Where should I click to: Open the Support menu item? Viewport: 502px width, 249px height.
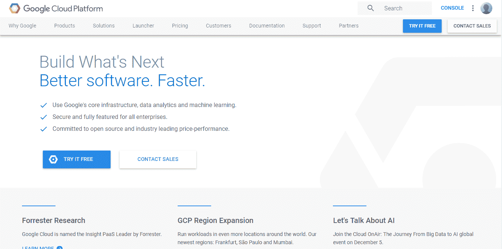pos(312,26)
